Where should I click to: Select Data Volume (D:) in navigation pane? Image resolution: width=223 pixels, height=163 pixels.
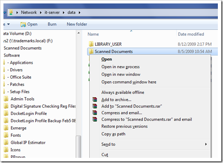18,33
